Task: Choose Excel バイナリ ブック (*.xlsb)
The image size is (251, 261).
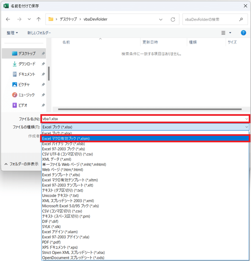Action: pyautogui.click(x=145, y=144)
